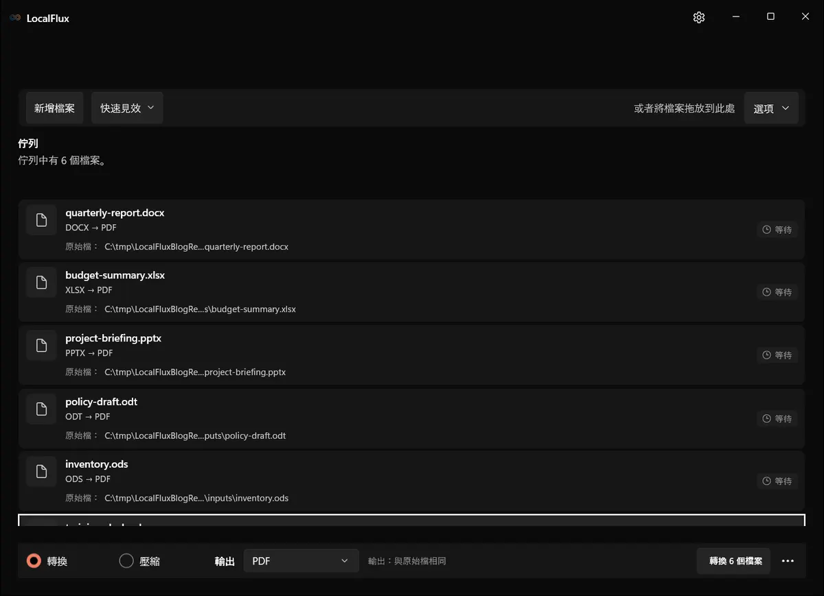Select file name budget-summary.xlsx
This screenshot has width=824, height=596.
[115, 275]
